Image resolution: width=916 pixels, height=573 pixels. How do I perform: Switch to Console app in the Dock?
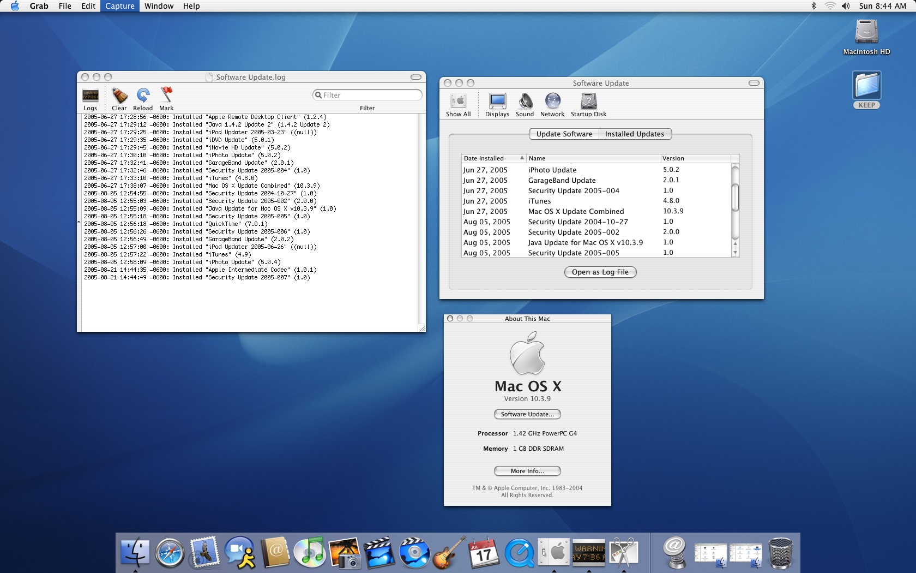tap(589, 553)
